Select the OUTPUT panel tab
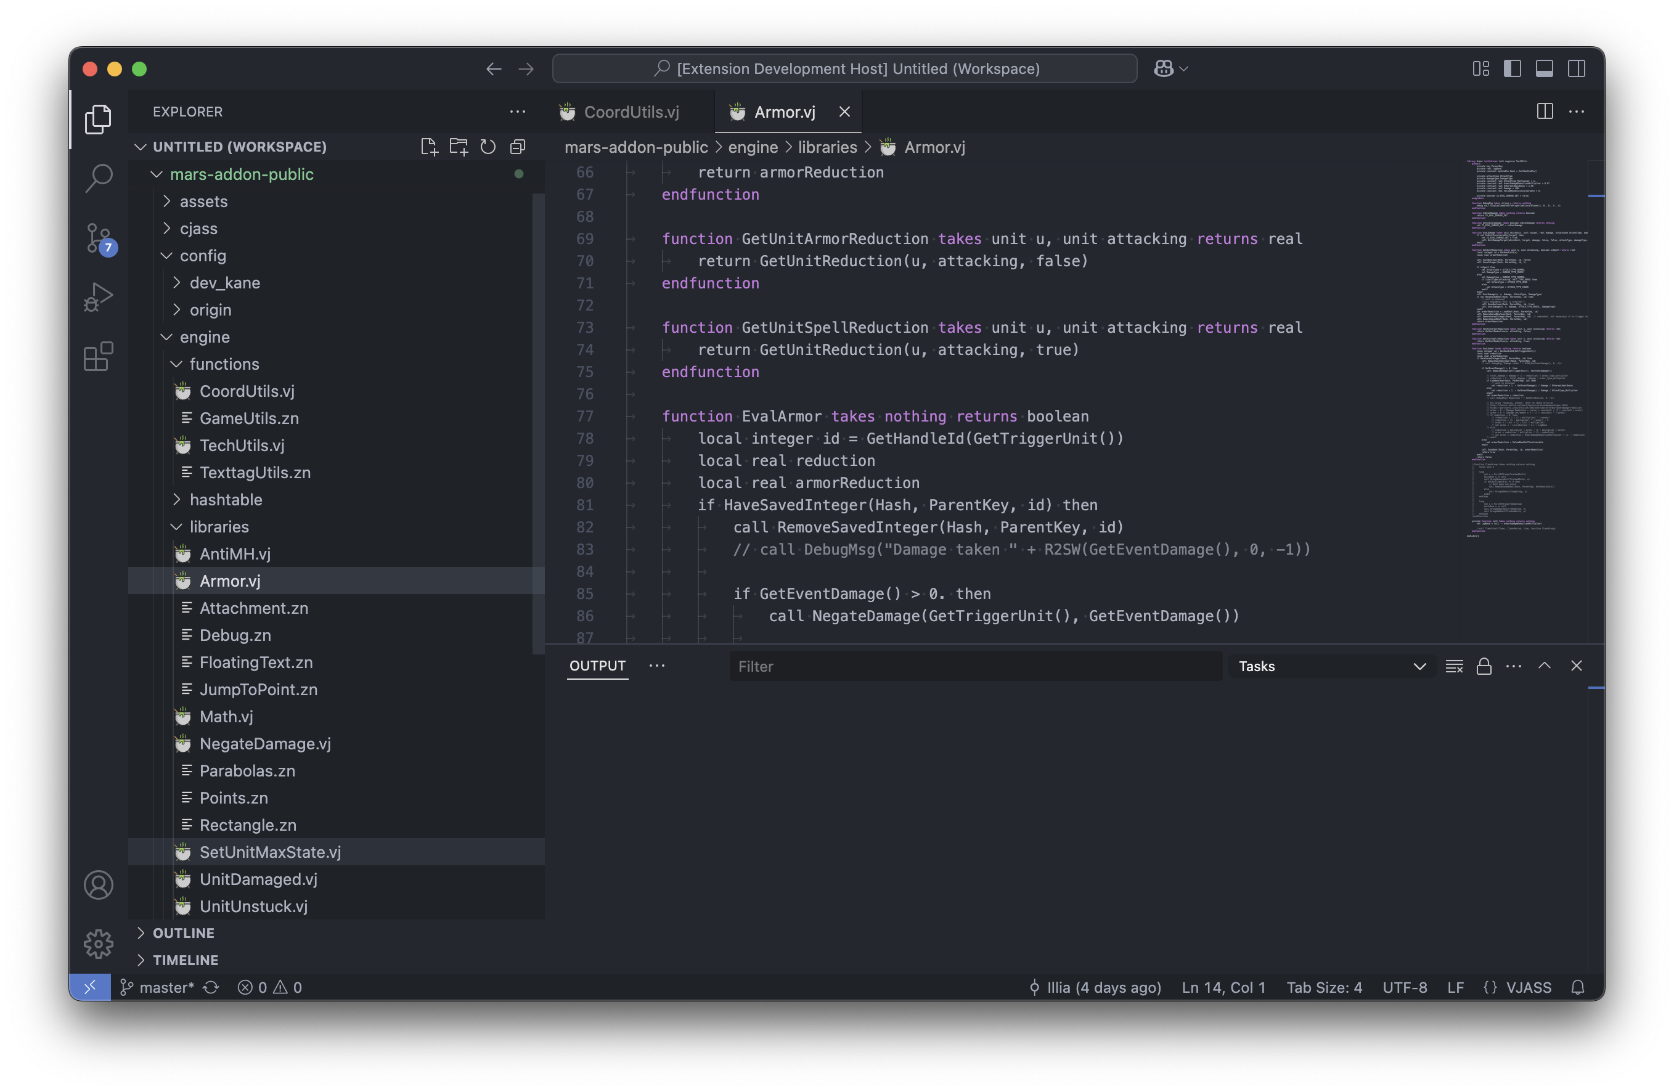Viewport: 1674px width, 1092px height. [x=597, y=665]
